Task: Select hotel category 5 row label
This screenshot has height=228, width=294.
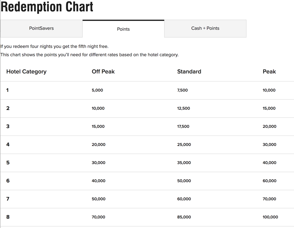Action: pos(8,163)
